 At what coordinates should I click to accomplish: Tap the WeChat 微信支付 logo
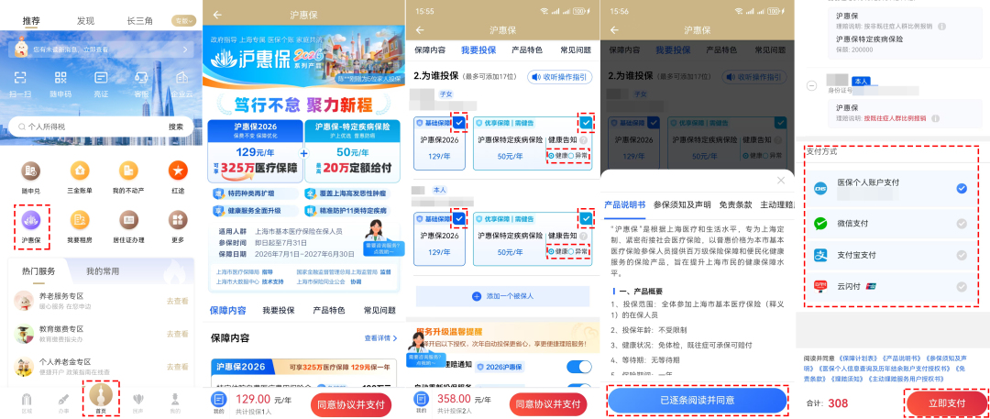point(820,223)
